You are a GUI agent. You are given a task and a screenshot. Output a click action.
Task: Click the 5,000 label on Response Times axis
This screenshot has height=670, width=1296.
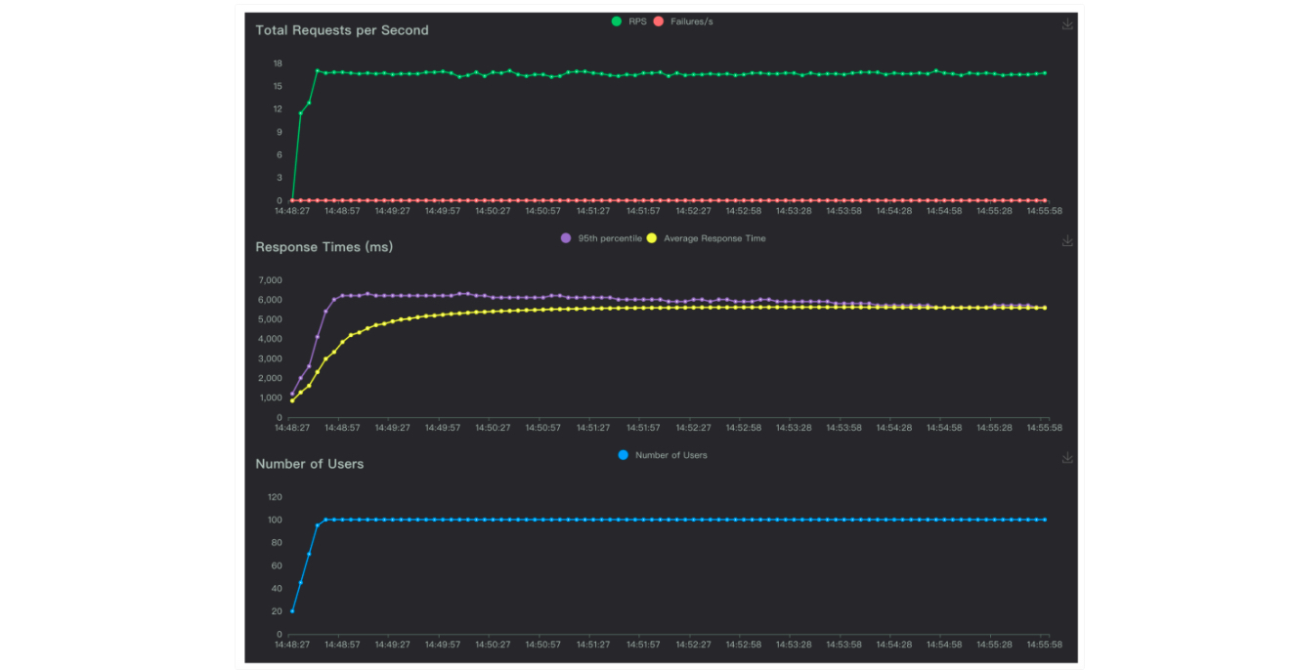pos(270,319)
